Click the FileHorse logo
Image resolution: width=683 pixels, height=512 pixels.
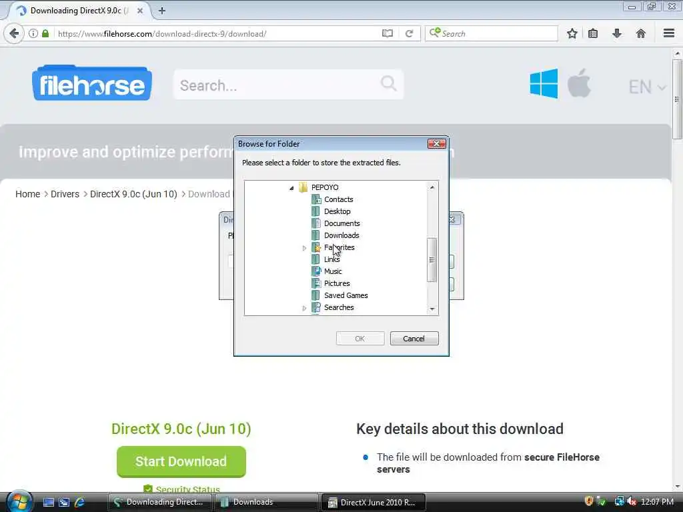tap(92, 83)
